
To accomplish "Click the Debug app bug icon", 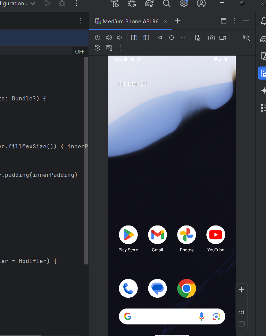I will 62,3.
